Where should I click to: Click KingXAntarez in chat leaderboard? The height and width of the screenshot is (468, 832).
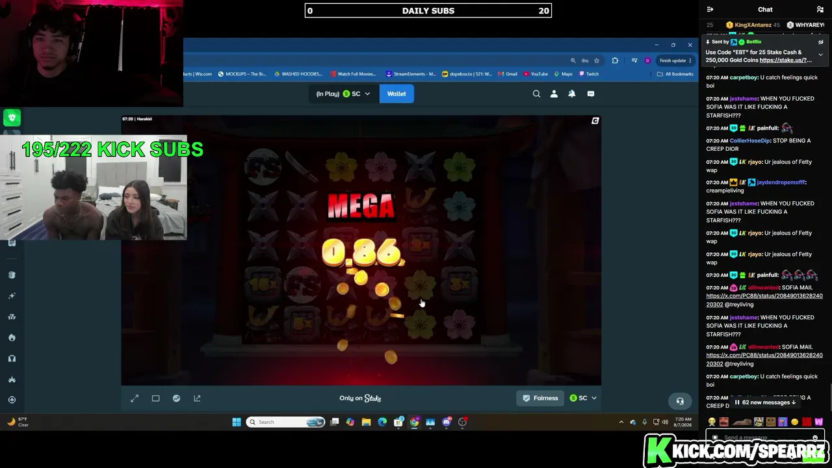coord(753,25)
